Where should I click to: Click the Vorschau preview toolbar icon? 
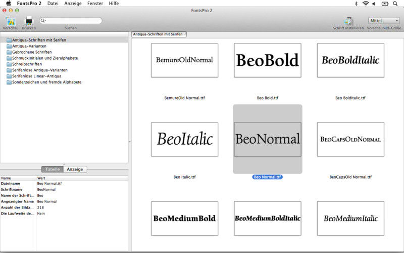click(11, 21)
